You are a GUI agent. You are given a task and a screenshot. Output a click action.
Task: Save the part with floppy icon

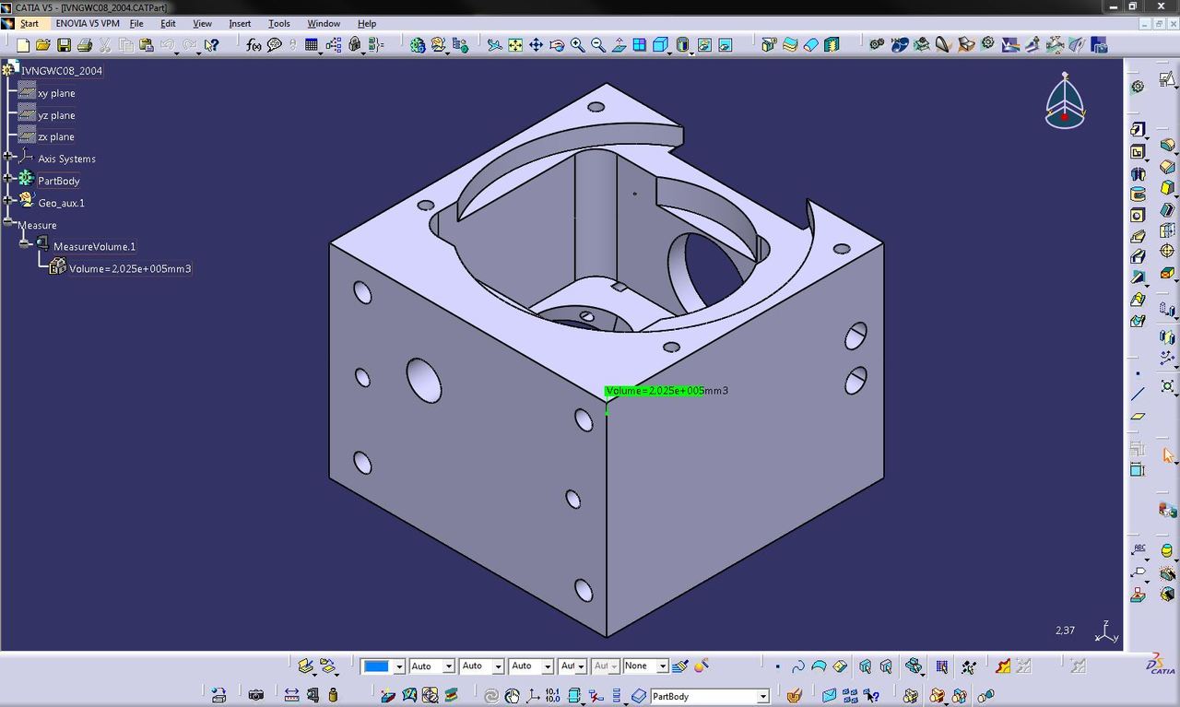tap(64, 44)
